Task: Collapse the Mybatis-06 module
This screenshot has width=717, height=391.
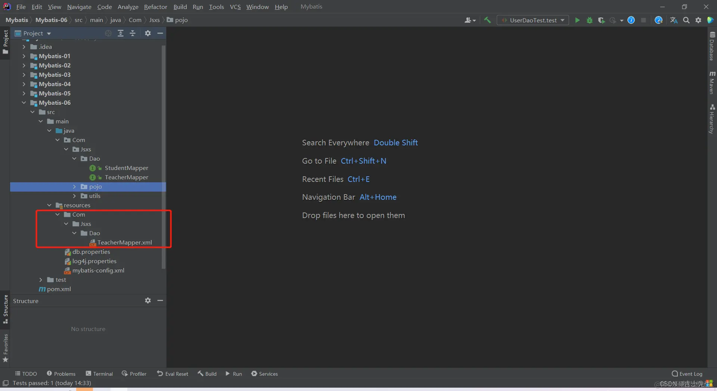Action: tap(24, 103)
